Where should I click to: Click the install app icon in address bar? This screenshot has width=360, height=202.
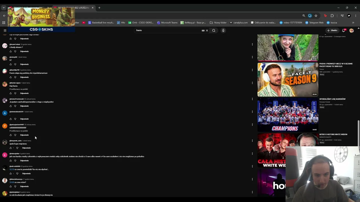pyautogui.click(x=310, y=16)
